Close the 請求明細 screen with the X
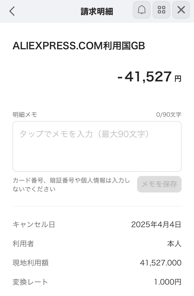The image size is (194, 296). point(181,10)
